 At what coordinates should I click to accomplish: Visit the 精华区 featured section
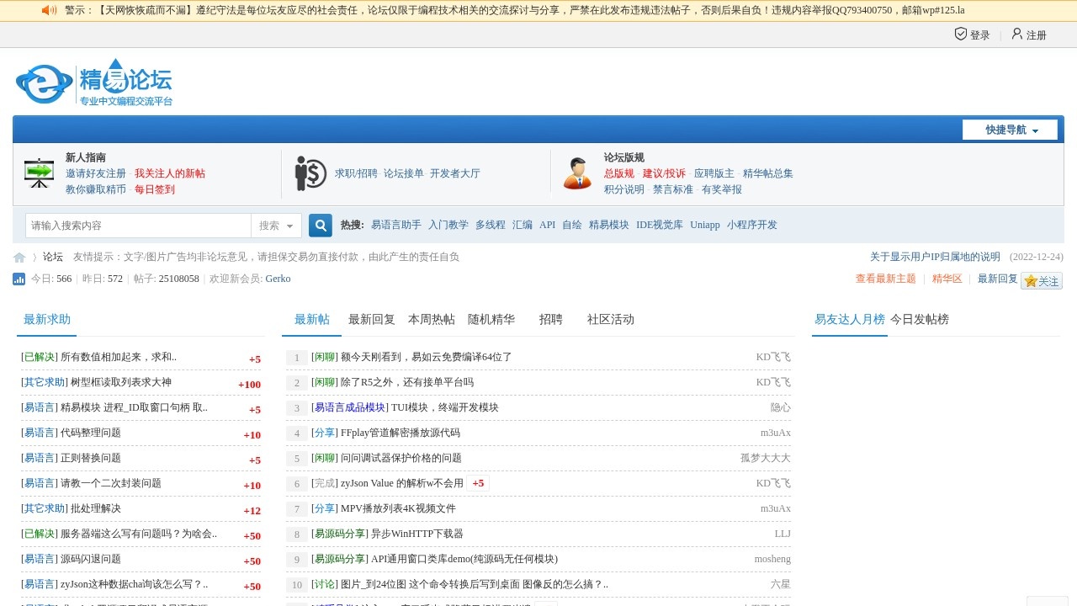[x=946, y=279]
